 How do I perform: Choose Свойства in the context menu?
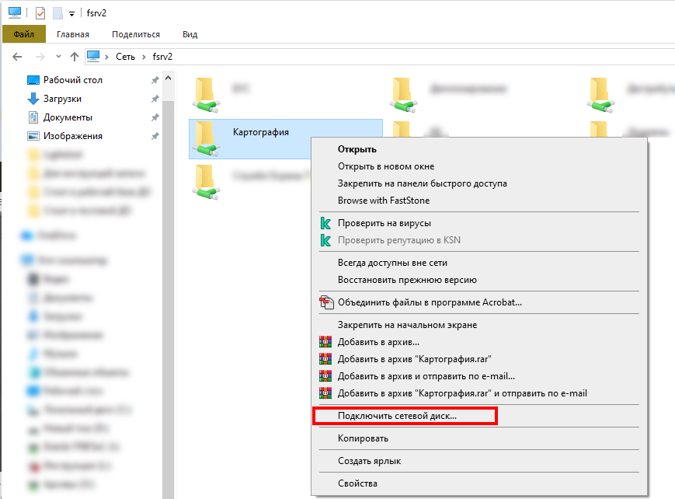pos(357,483)
